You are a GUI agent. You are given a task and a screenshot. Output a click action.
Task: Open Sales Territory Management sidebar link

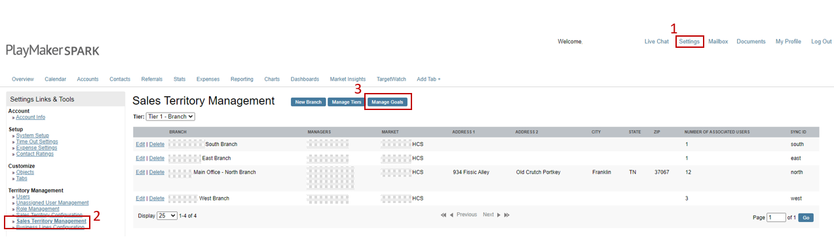[x=51, y=221]
